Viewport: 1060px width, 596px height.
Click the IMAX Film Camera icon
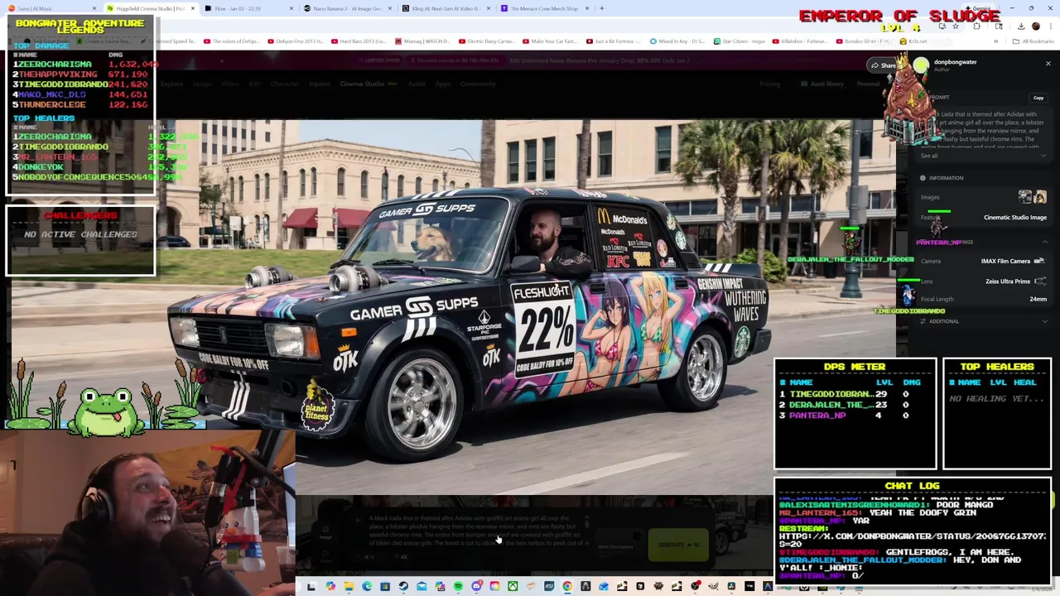pyautogui.click(x=1039, y=261)
